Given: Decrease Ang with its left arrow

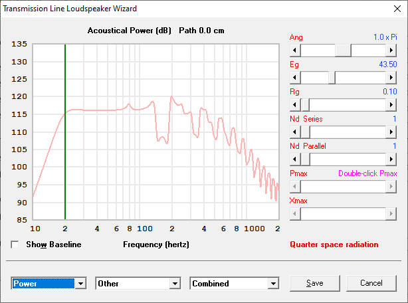Looking at the screenshot, I should (x=295, y=50).
